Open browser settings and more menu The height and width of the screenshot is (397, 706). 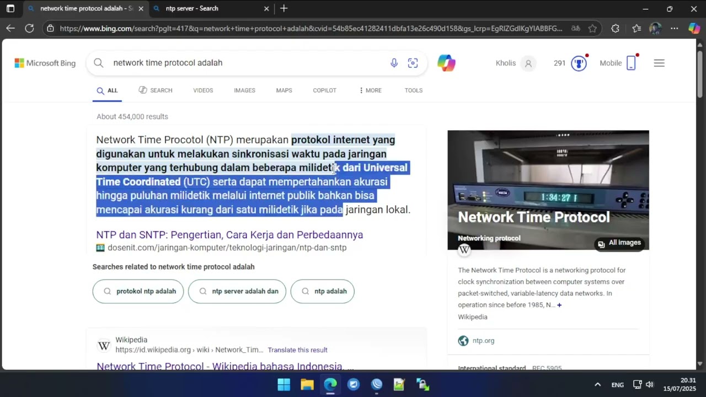point(675,29)
